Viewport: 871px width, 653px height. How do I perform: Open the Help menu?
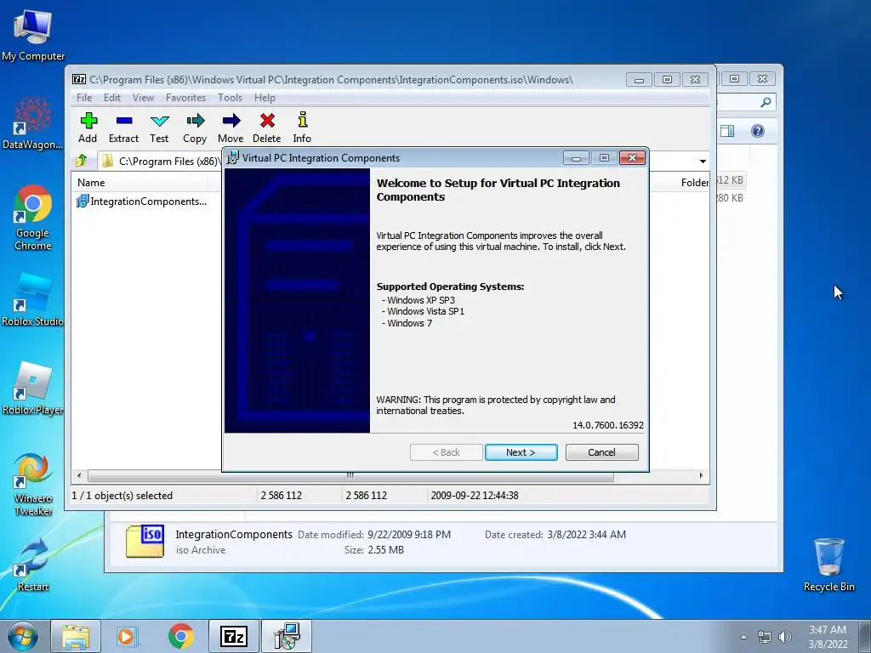[x=265, y=98]
